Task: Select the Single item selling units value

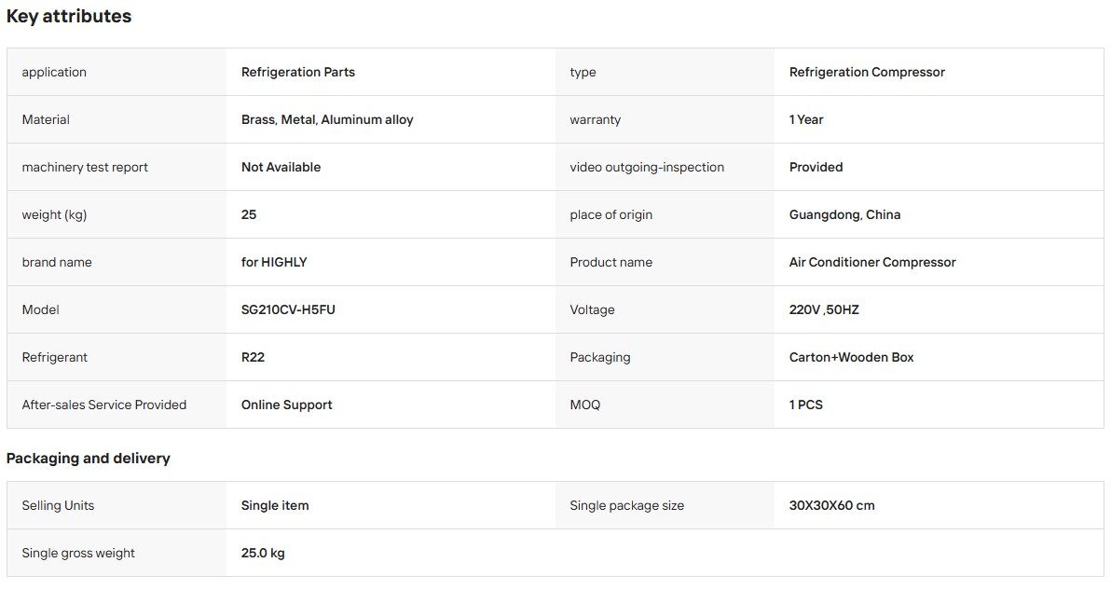Action: click(275, 506)
